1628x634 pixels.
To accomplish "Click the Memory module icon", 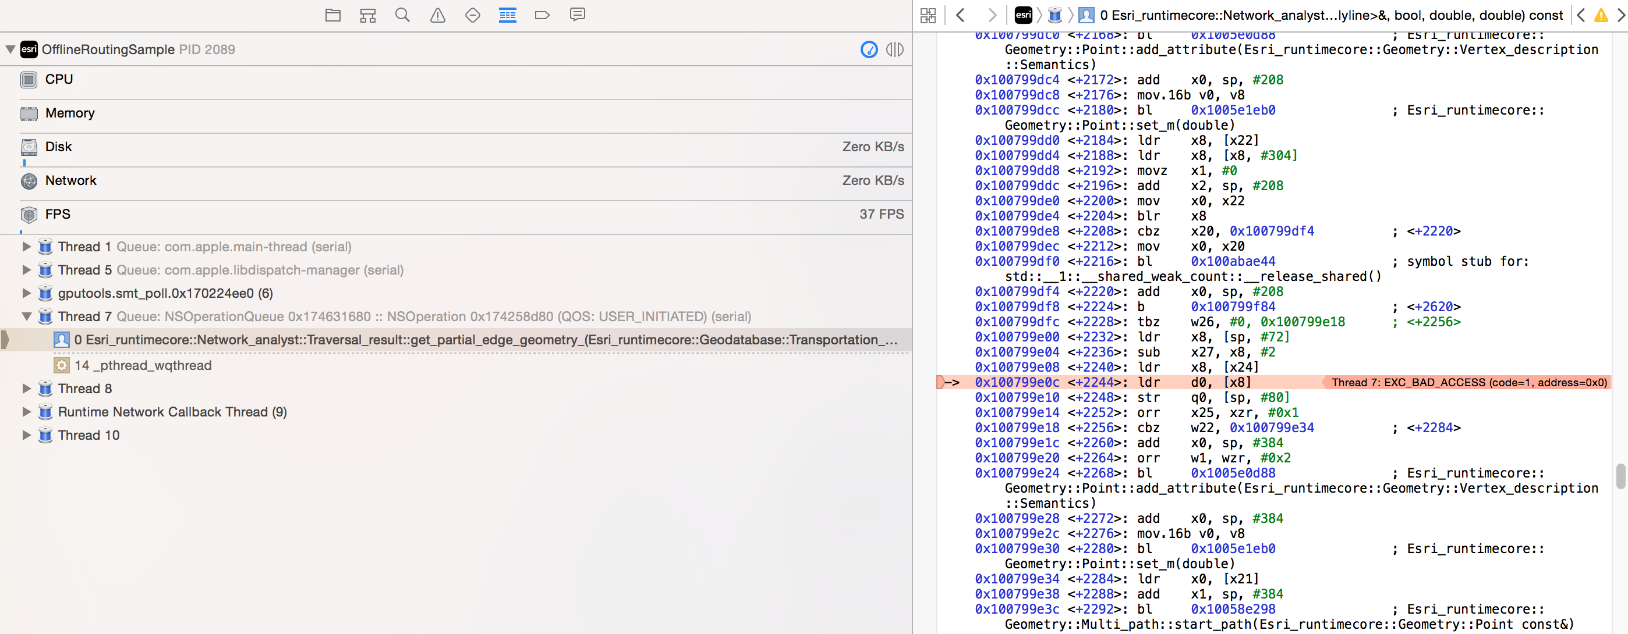I will click(x=29, y=113).
